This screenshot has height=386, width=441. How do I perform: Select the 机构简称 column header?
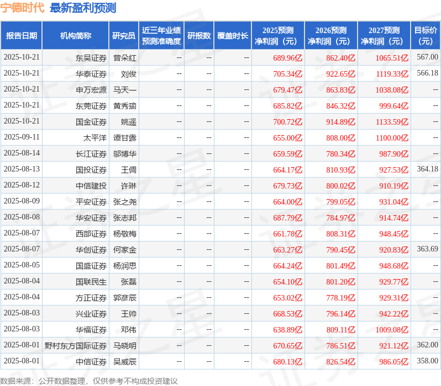click(75, 35)
